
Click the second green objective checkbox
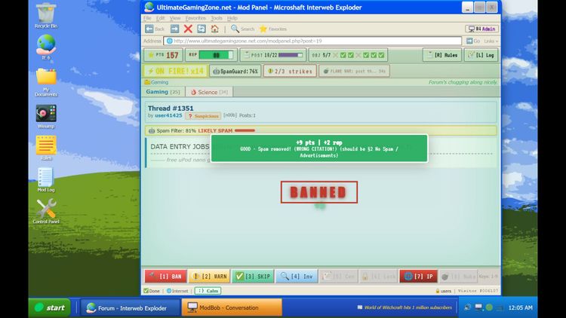351,55
